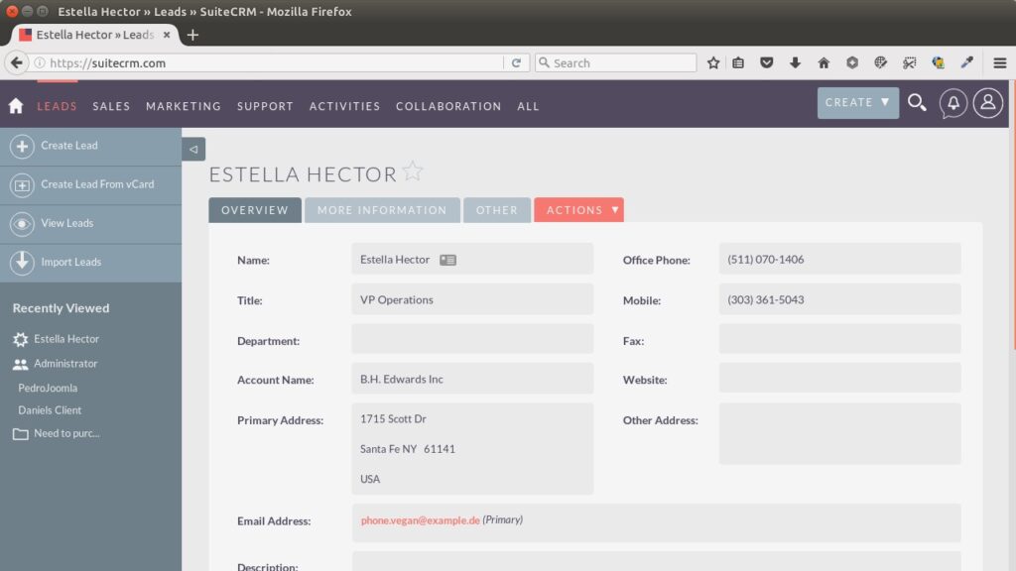1016x571 pixels.
Task: Open the ACTIONS dropdown
Action: point(578,209)
